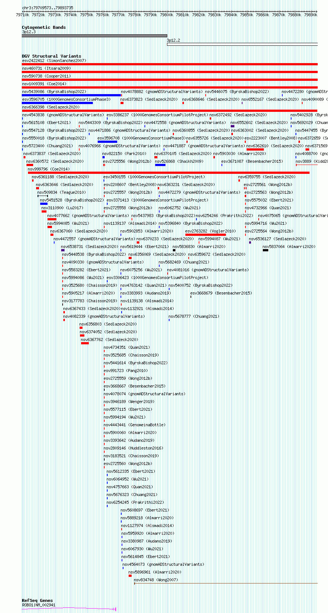Click the red bar under nsv6367762
Viewport: 328px width, 613px height.
pyautogui.click(x=85, y=343)
